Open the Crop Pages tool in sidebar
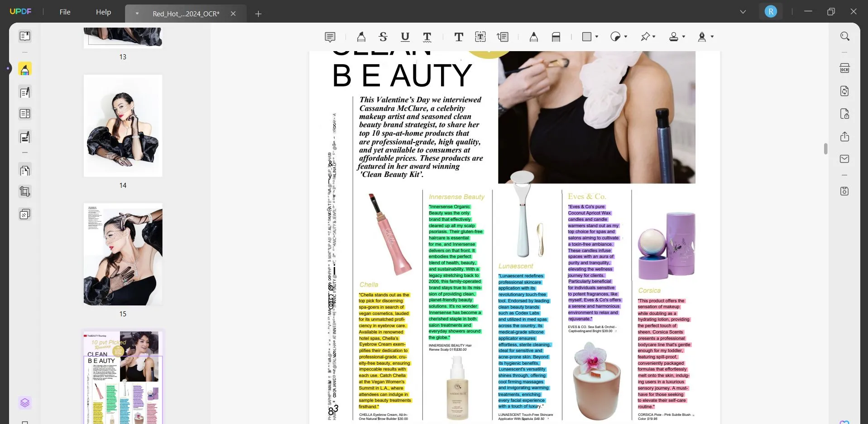Screen dimensions: 868x424 click(x=25, y=192)
